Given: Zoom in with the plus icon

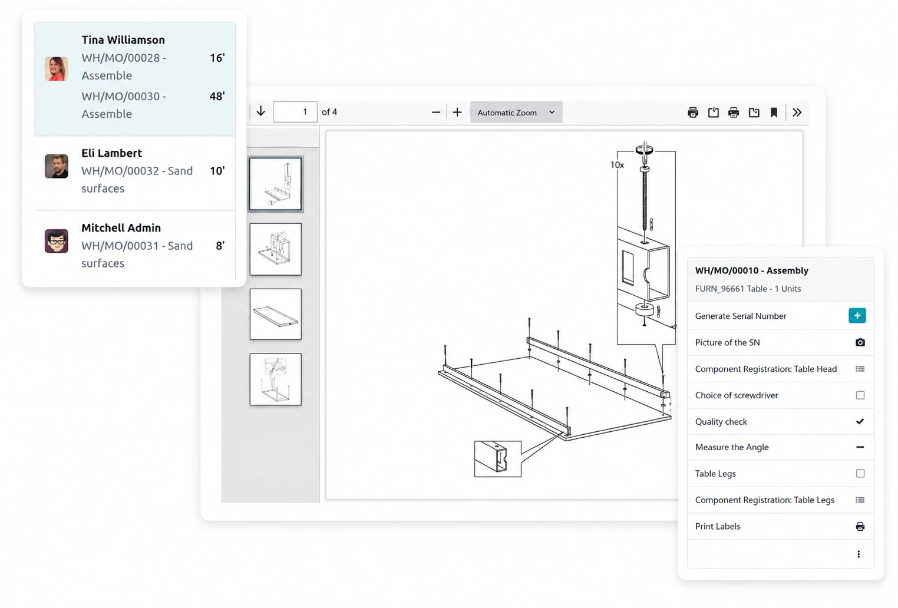Looking at the screenshot, I should coord(457,112).
